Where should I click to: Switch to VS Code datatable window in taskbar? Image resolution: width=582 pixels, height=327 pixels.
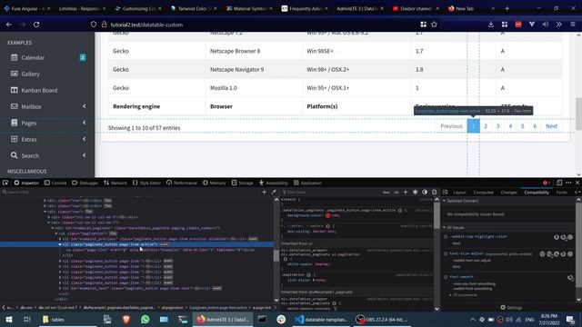tap(321, 319)
